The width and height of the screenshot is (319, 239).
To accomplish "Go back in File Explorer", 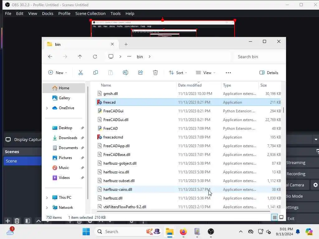I will pos(50,57).
